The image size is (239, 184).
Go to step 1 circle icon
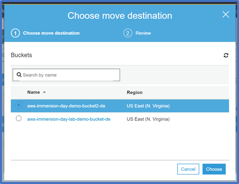tap(15, 33)
